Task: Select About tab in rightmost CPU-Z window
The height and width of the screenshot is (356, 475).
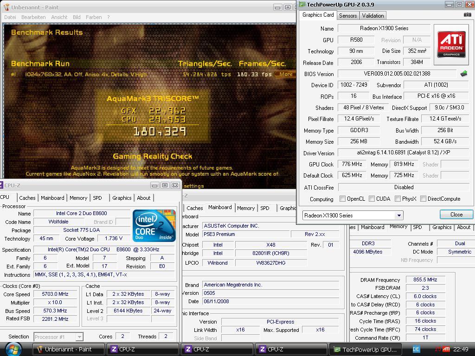Action: [463, 227]
